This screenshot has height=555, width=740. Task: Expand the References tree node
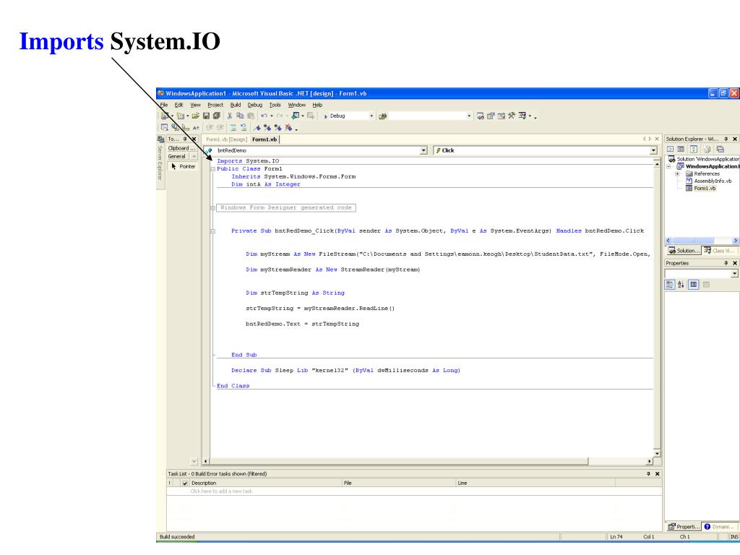click(x=677, y=173)
